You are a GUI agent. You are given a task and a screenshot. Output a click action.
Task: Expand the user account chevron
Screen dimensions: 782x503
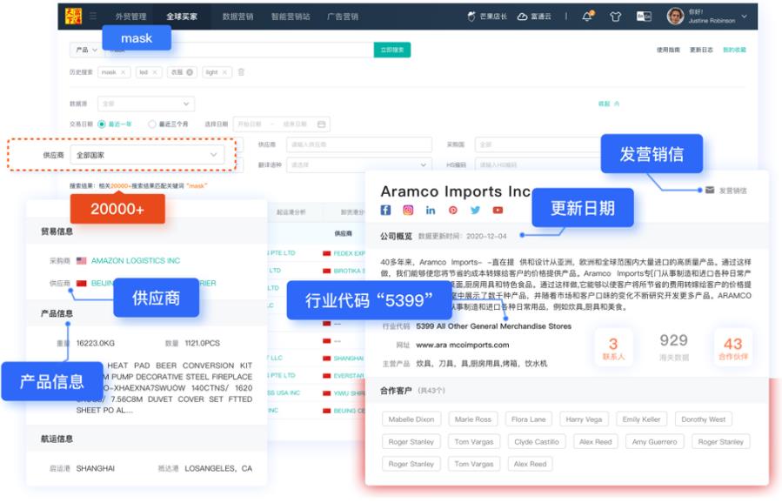(x=744, y=17)
